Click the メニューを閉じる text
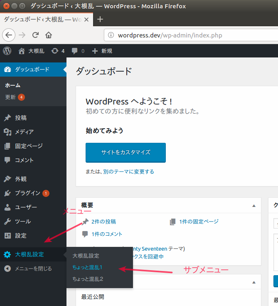Image resolution: width=278 pixels, height=306 pixels. [34, 269]
